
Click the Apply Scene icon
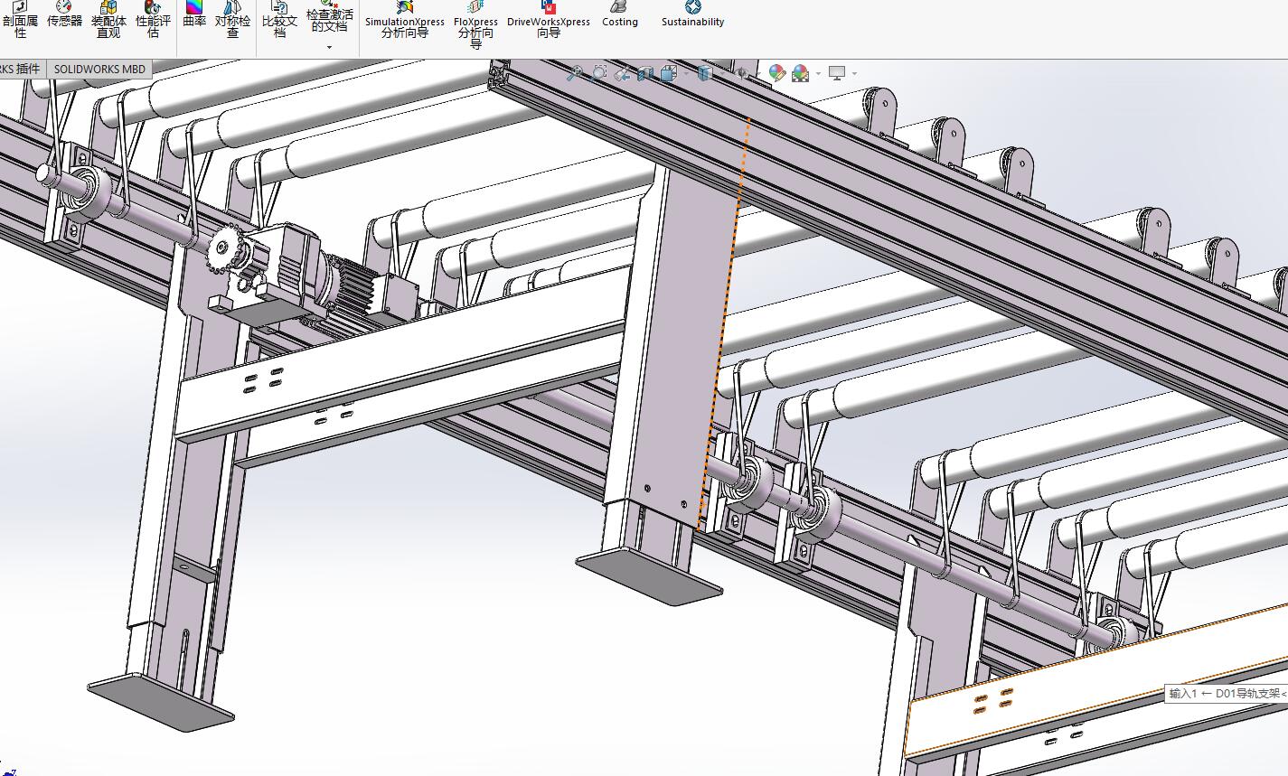coord(800,73)
